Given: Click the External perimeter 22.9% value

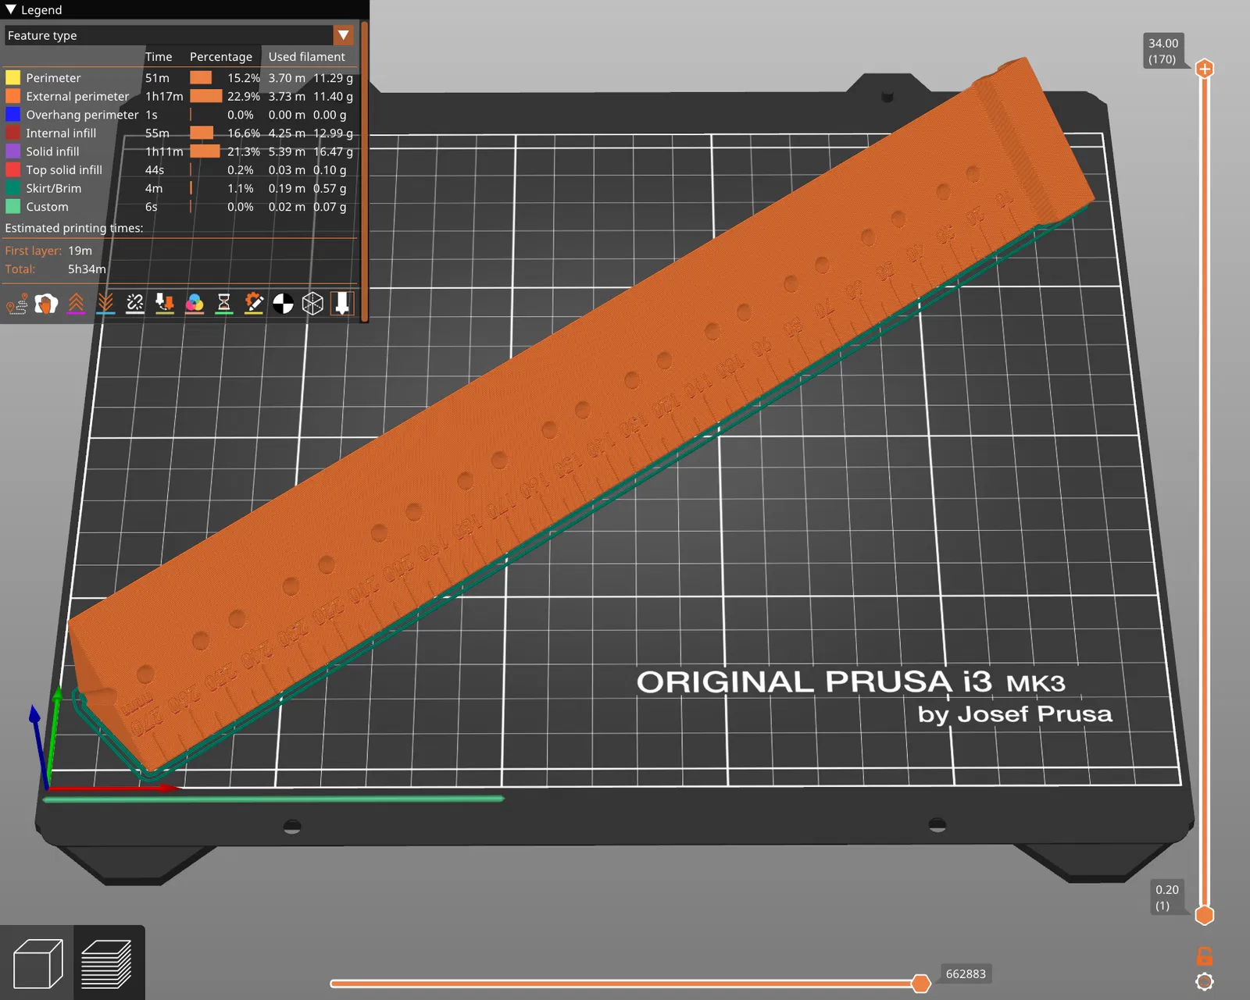Looking at the screenshot, I should click(244, 96).
